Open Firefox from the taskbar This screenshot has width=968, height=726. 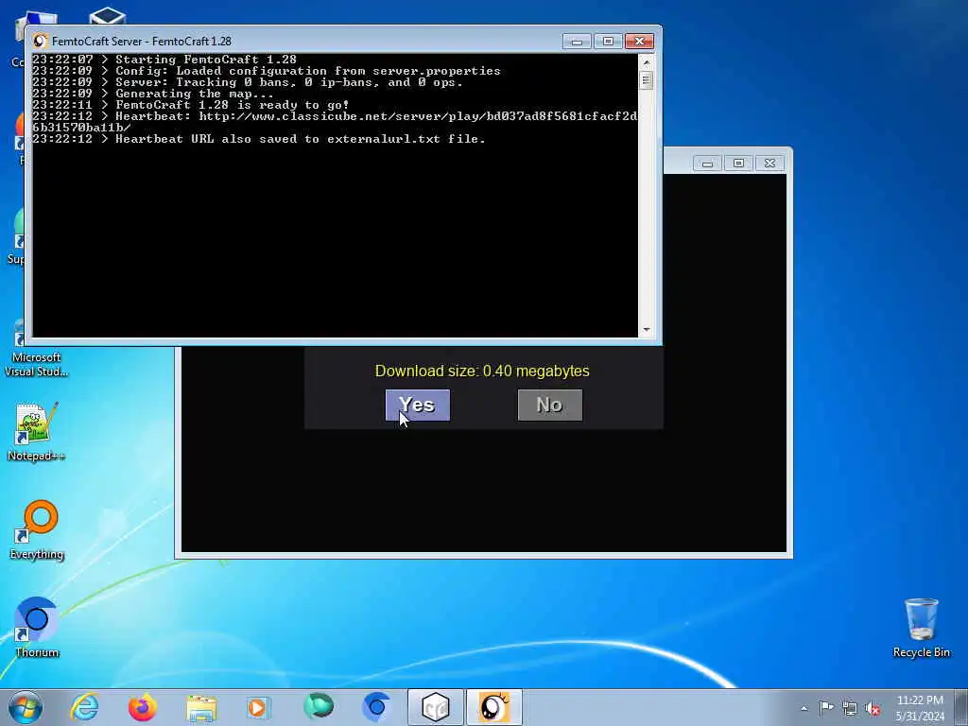(x=143, y=707)
